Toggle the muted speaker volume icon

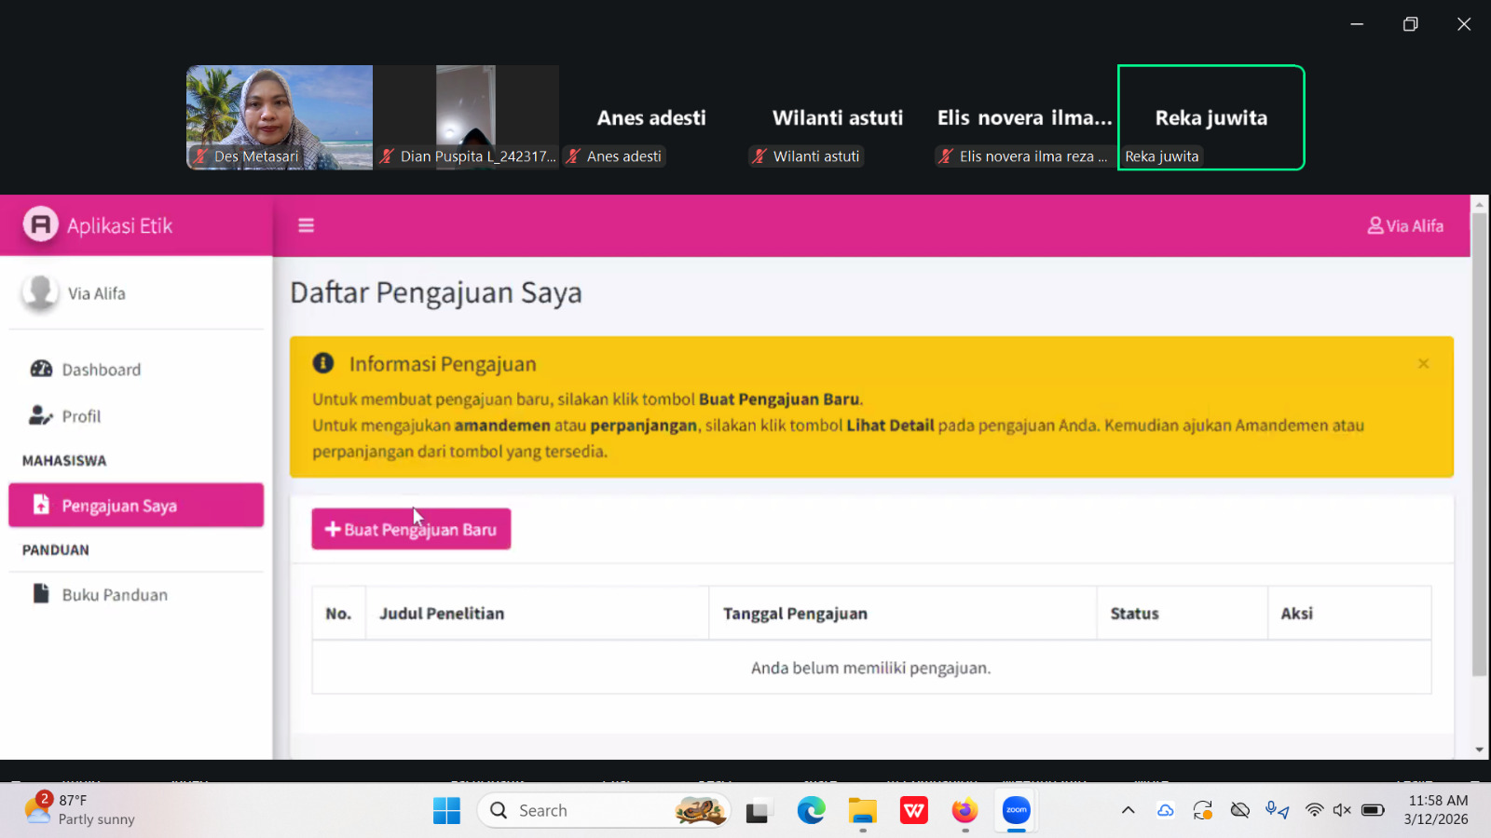point(1342,810)
